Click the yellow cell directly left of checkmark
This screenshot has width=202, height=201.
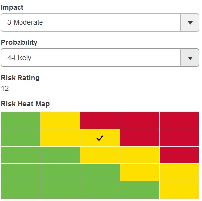point(60,138)
